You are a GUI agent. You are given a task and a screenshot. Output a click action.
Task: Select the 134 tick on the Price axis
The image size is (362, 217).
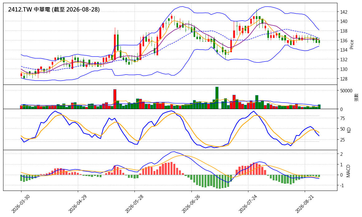[x=343, y=50]
